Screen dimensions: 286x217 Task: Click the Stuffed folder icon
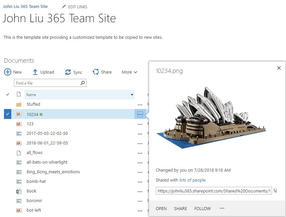click(19, 104)
